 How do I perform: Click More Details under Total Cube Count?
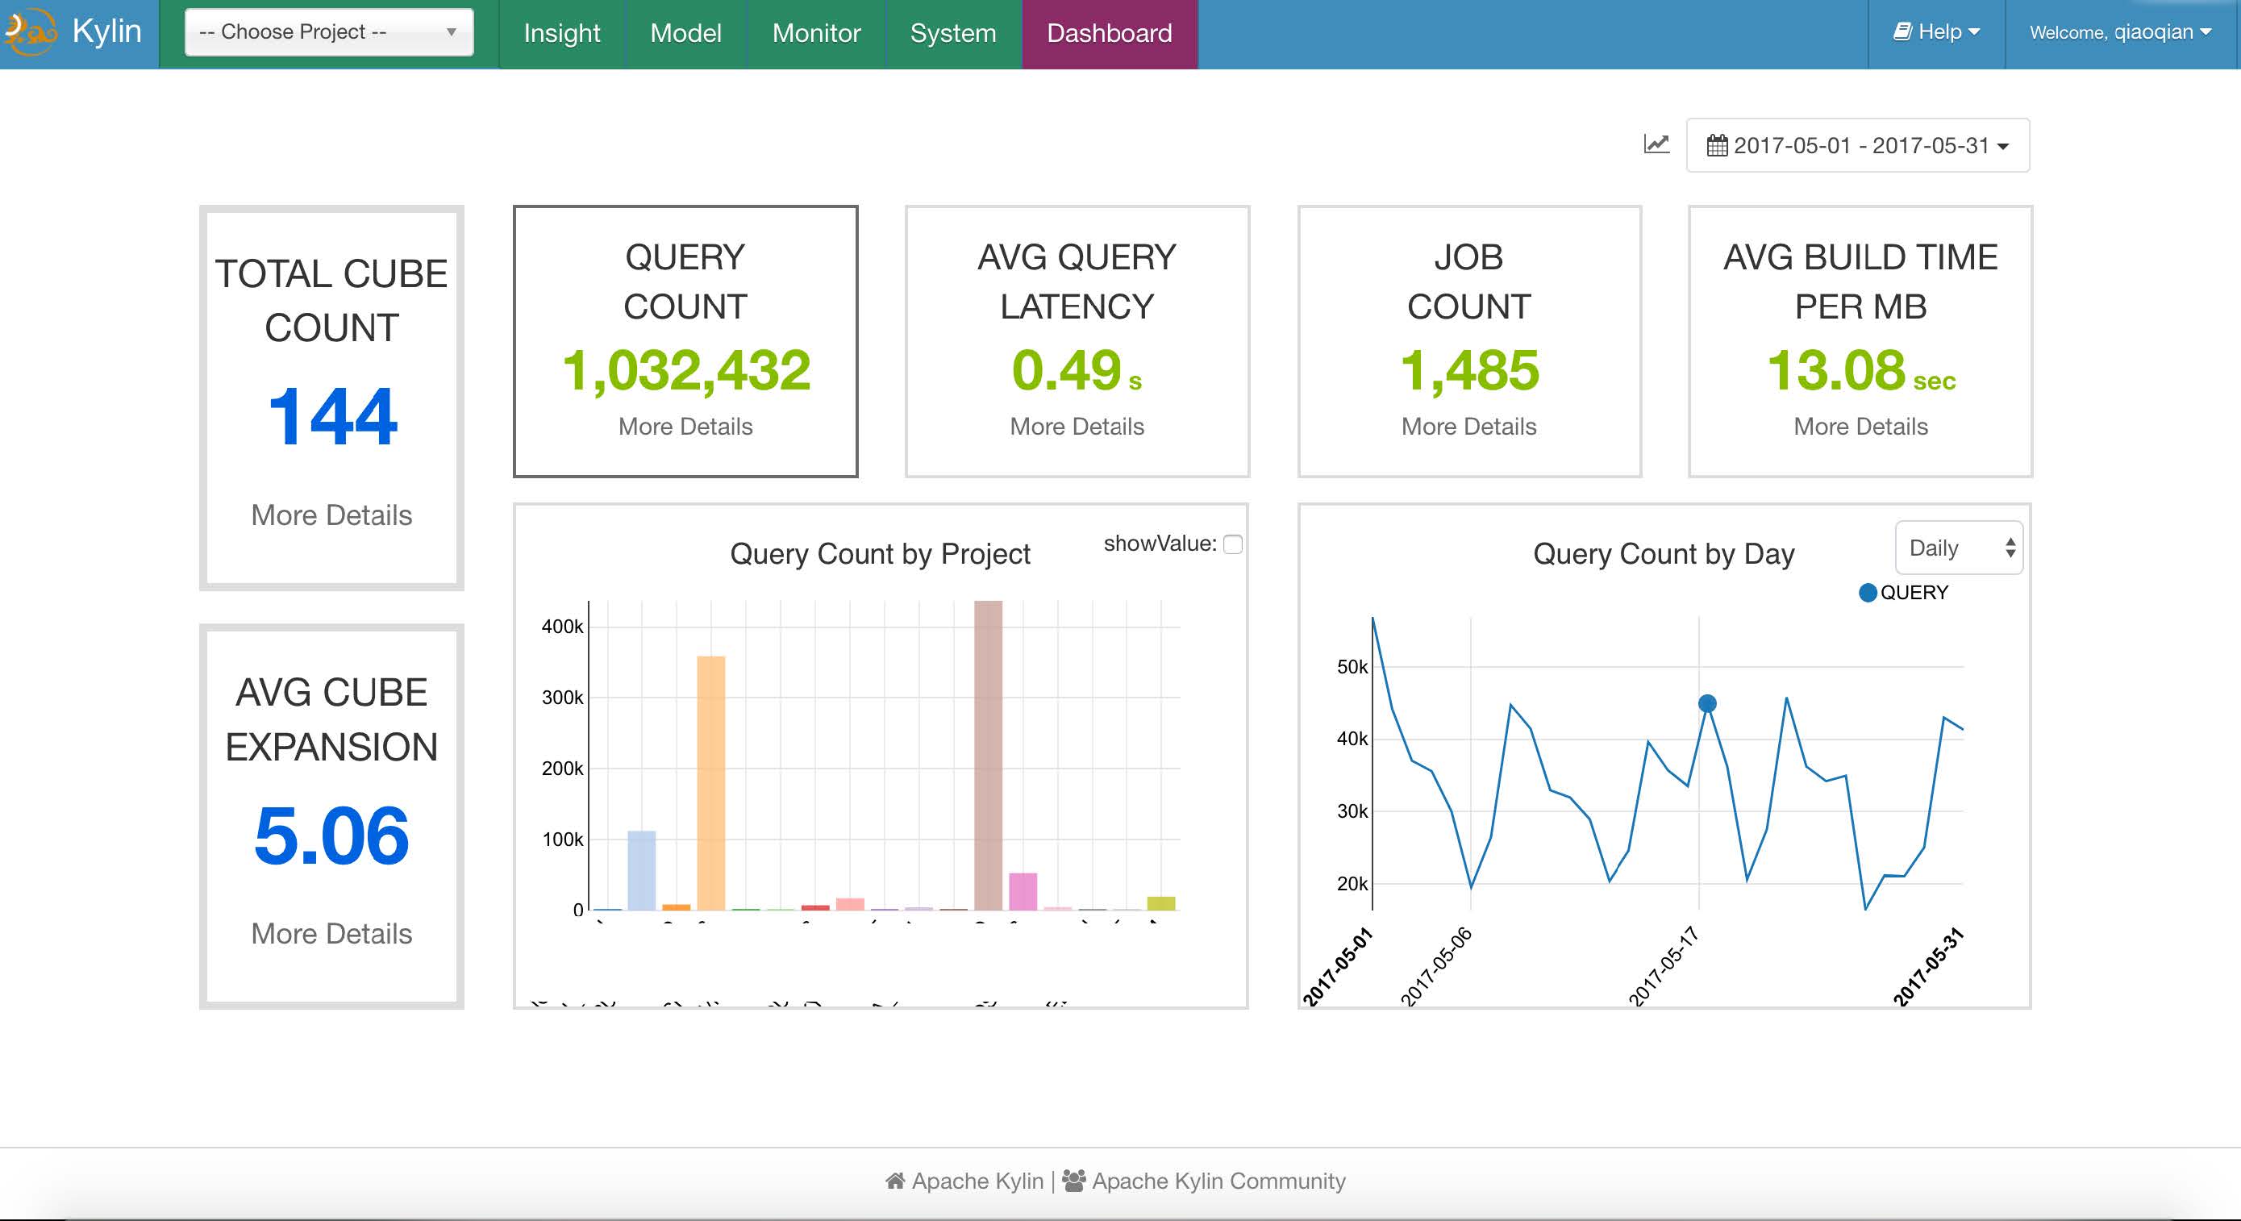coord(331,515)
